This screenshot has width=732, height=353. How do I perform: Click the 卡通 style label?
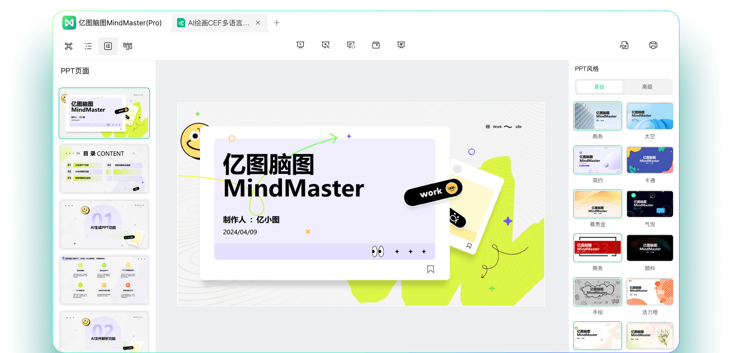(650, 180)
